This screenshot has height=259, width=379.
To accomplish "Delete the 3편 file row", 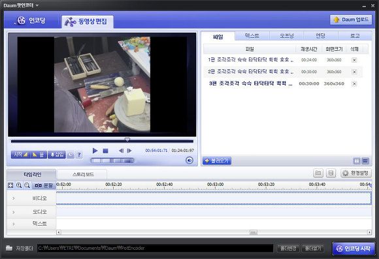I will coord(354,84).
